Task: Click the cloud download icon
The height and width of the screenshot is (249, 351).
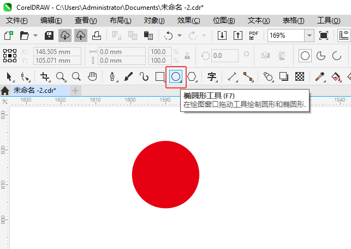Action: coord(65,35)
